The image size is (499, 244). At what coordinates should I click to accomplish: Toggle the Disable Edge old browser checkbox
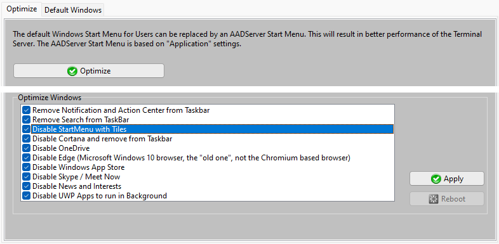coord(27,158)
